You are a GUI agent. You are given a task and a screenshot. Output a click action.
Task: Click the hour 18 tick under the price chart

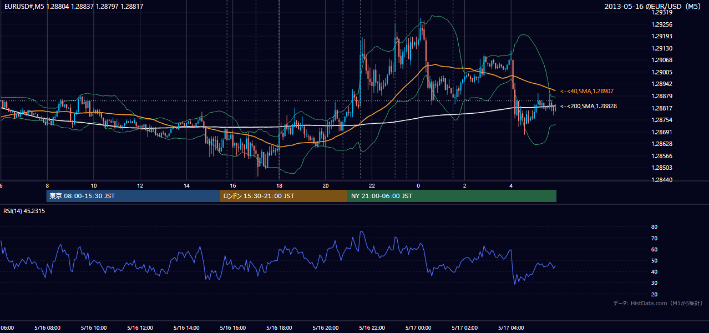tap(279, 185)
